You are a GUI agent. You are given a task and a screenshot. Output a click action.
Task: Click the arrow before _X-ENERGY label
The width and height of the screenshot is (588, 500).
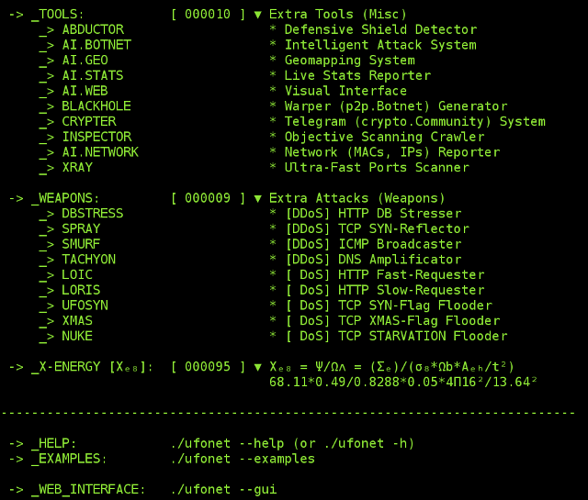[x=17, y=367]
